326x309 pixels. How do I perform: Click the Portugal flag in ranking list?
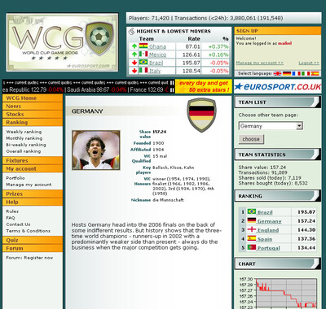coord(252,247)
